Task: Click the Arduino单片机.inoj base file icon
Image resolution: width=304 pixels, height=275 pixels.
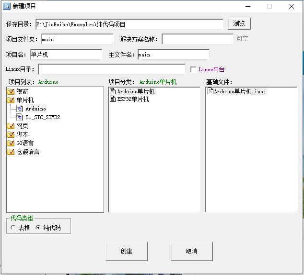Action: [x=210, y=91]
